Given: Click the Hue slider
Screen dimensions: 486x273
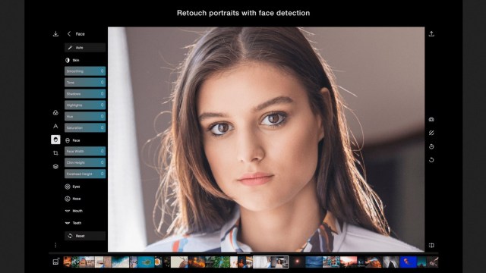Looking at the screenshot, I should [85, 116].
